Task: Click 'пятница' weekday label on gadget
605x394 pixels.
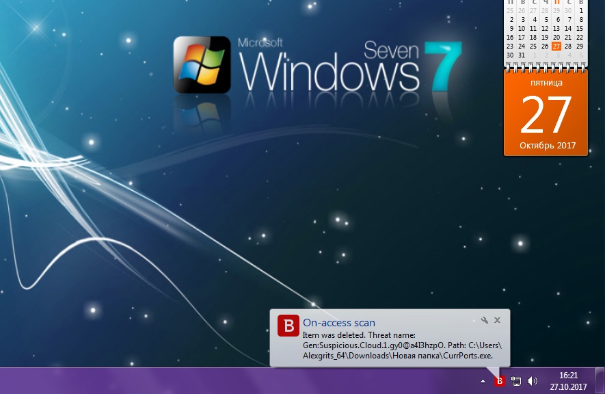Action: pos(546,83)
